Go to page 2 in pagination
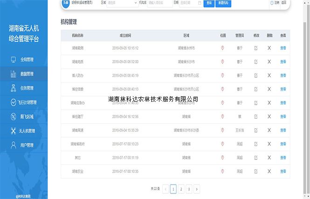 pyautogui.click(x=181, y=189)
